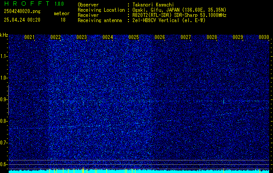Click the 0029 time marker
The image size is (273, 173).
(238, 37)
